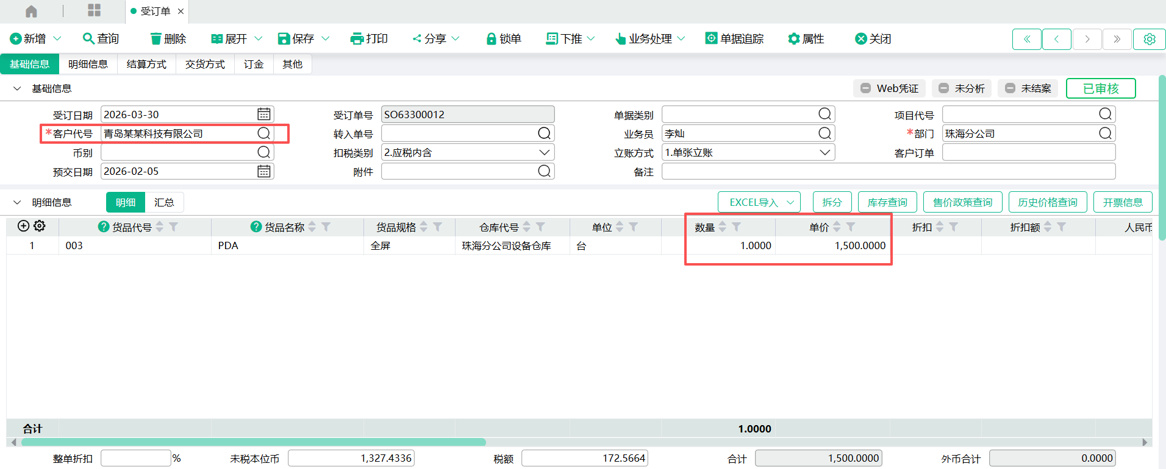Switch to the 结算方式 tab
The image size is (1166, 469).
click(x=146, y=64)
